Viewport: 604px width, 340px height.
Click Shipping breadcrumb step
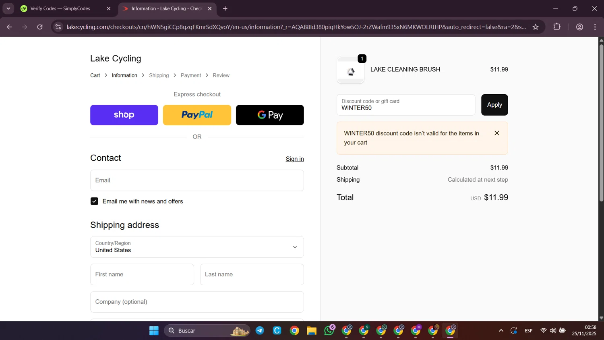(159, 75)
